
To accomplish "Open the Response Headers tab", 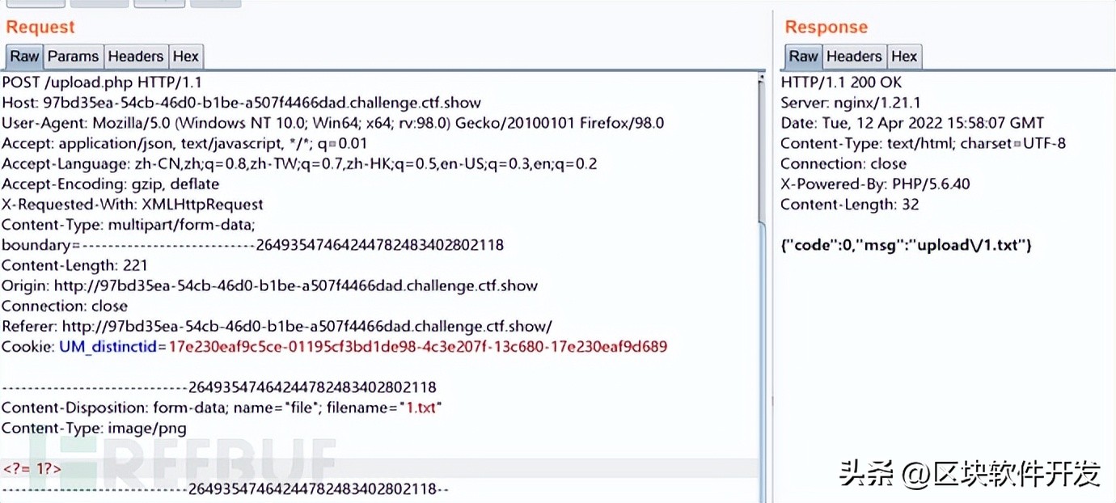I will (x=854, y=57).
